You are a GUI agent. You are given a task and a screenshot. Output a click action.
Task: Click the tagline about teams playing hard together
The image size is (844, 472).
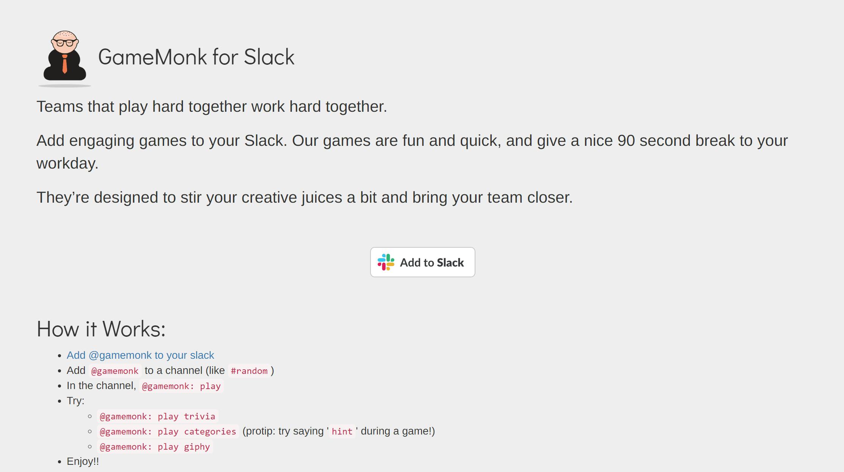point(211,106)
